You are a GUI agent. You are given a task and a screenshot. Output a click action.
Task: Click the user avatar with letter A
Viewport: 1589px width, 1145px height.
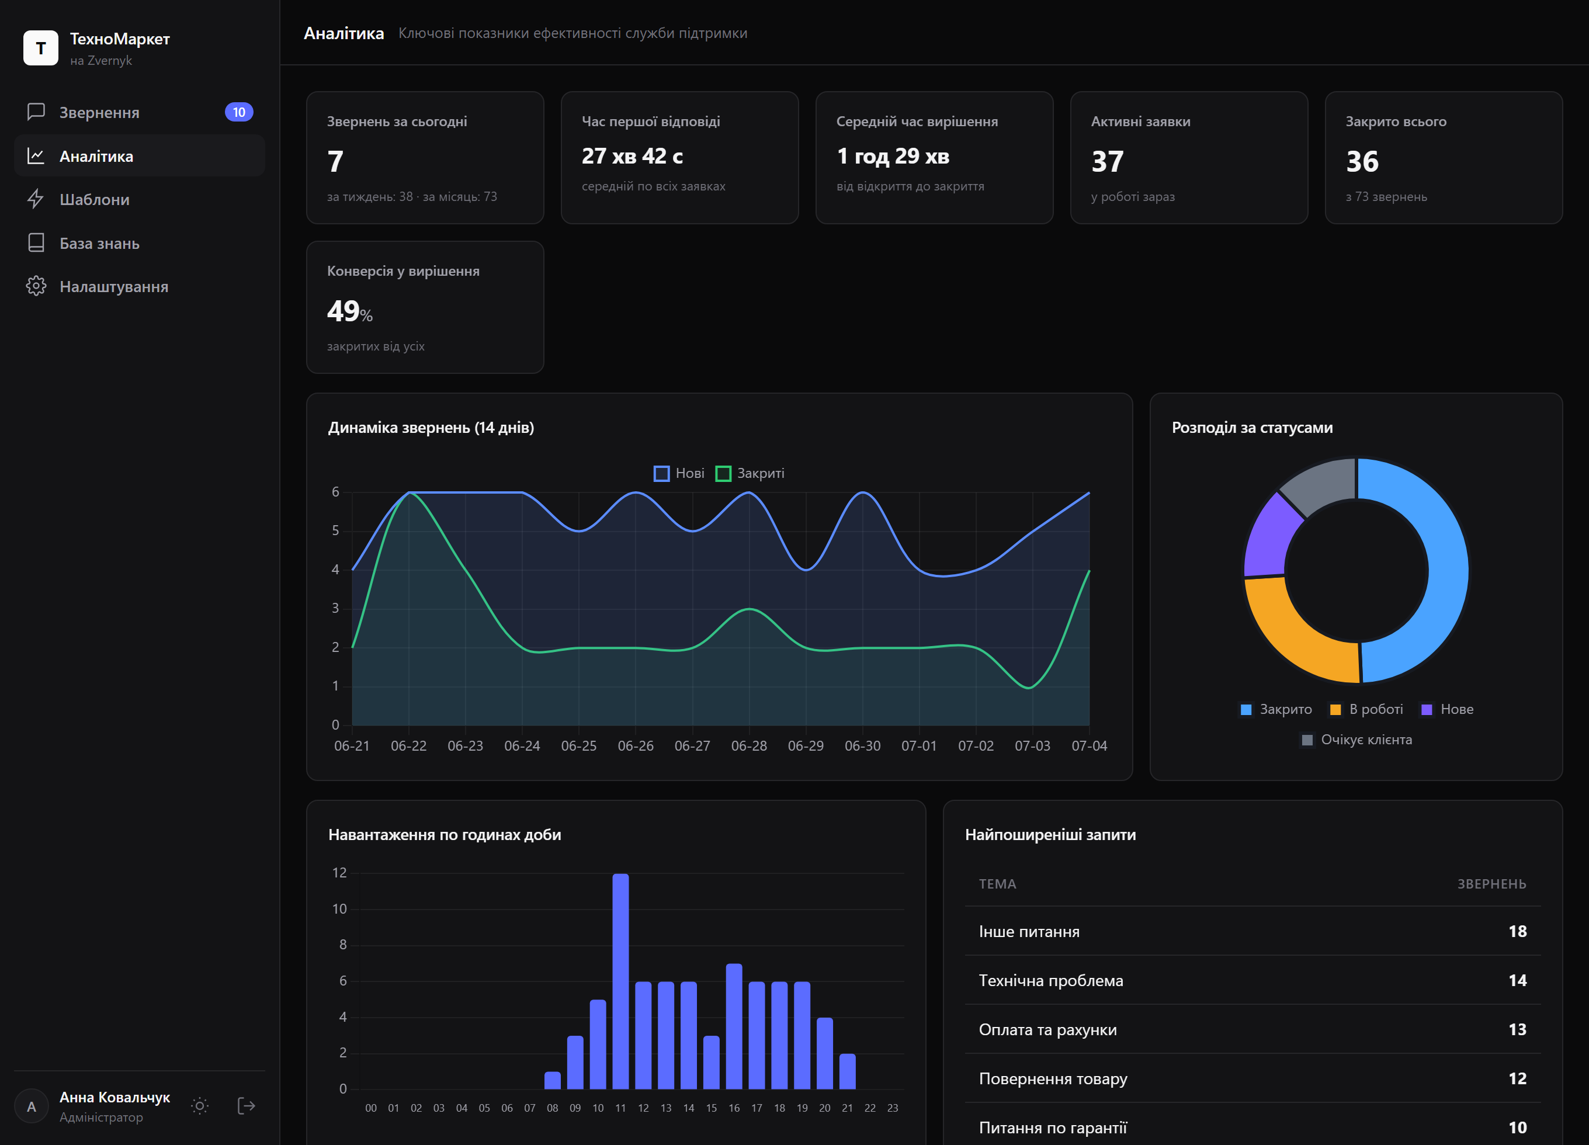pyautogui.click(x=32, y=1106)
